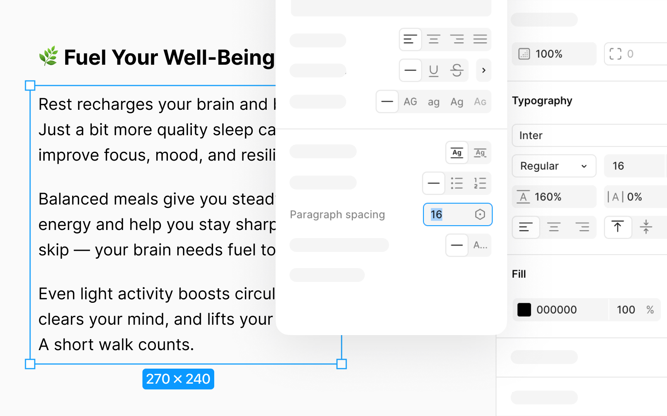667x416 pixels.
Task: Select the uppercase AG letter case option
Action: click(410, 102)
